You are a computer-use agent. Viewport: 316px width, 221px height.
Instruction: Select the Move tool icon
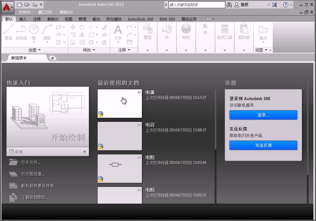[73, 27]
